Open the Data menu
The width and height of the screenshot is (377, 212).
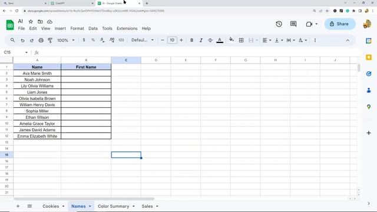tap(93, 28)
